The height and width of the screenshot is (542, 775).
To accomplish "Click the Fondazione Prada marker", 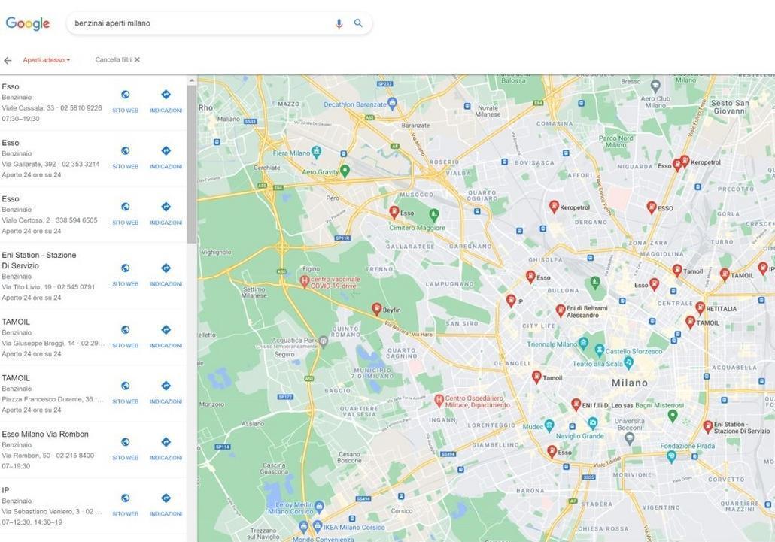I will pyautogui.click(x=670, y=456).
